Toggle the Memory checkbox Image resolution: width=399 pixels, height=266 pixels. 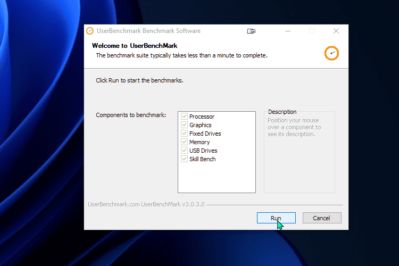[184, 142]
